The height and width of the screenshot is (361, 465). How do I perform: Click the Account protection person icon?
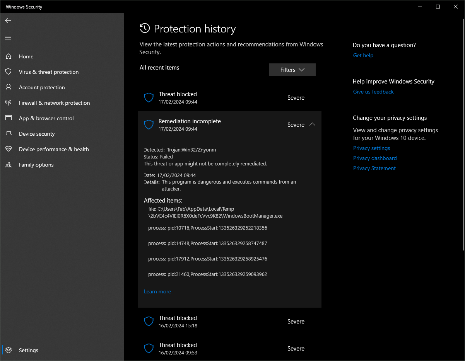(x=8, y=87)
